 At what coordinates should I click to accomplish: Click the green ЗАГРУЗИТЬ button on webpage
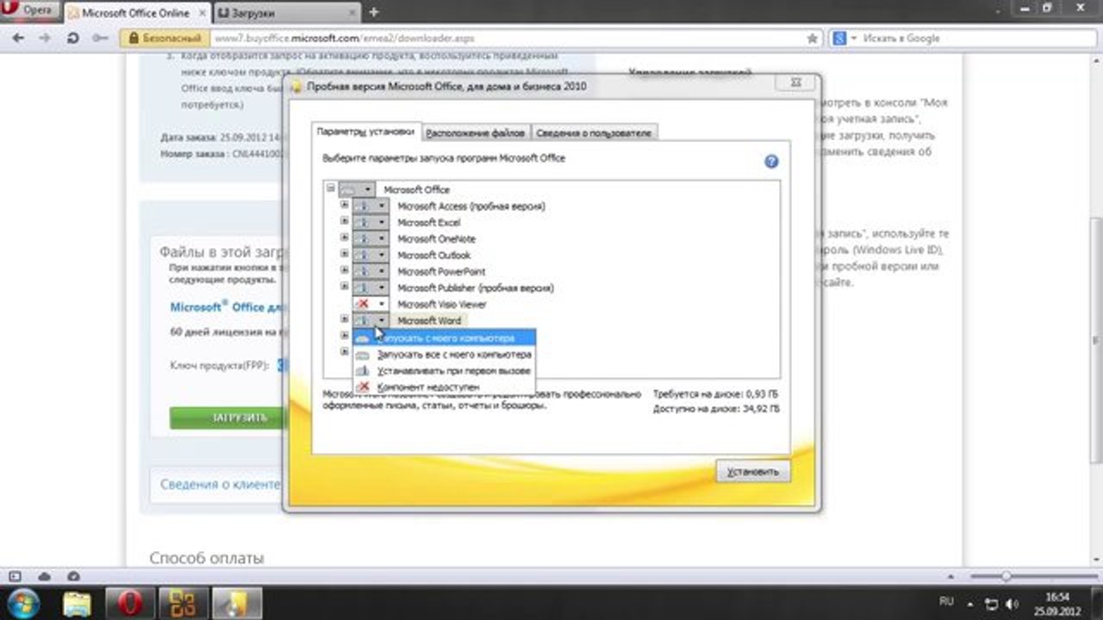pos(226,418)
